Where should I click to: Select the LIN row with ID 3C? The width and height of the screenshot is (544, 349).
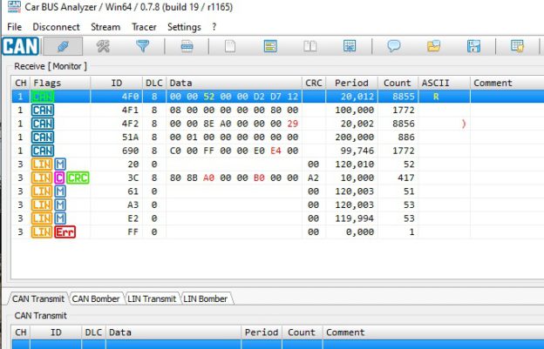[x=277, y=178]
